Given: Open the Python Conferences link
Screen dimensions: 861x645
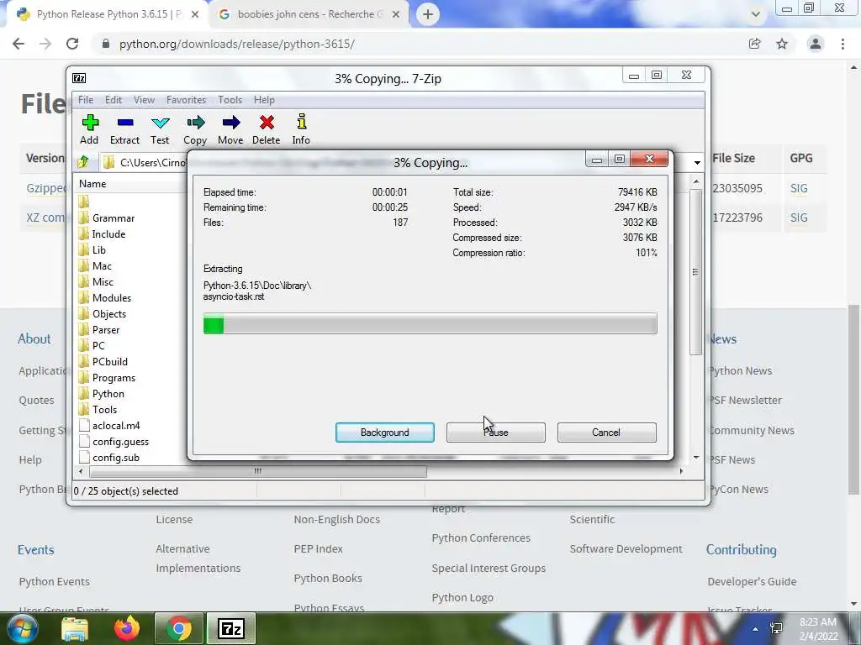Looking at the screenshot, I should pos(481,537).
